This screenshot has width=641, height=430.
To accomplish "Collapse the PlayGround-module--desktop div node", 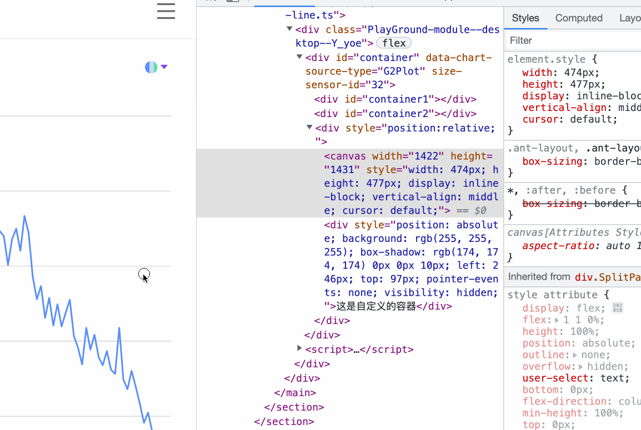I will [289, 29].
